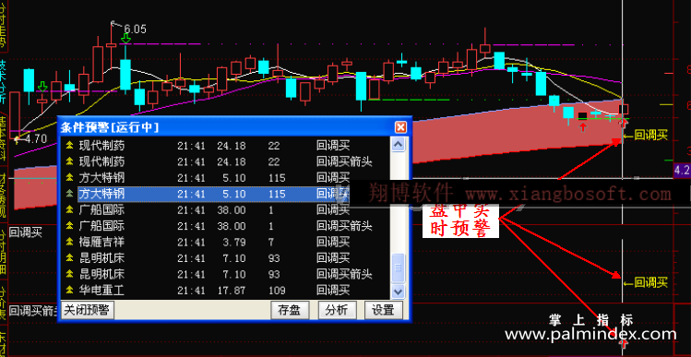Image resolution: width=691 pixels, height=357 pixels.
Task: Click the red arrow at chart bottom right
Action: [x=624, y=343]
